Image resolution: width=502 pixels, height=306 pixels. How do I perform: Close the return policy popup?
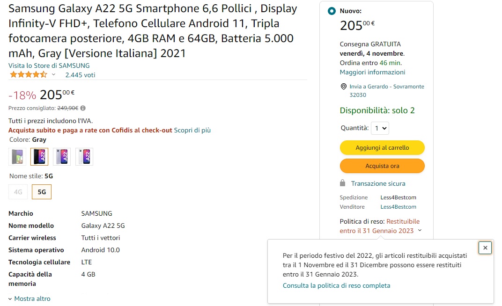(485, 248)
